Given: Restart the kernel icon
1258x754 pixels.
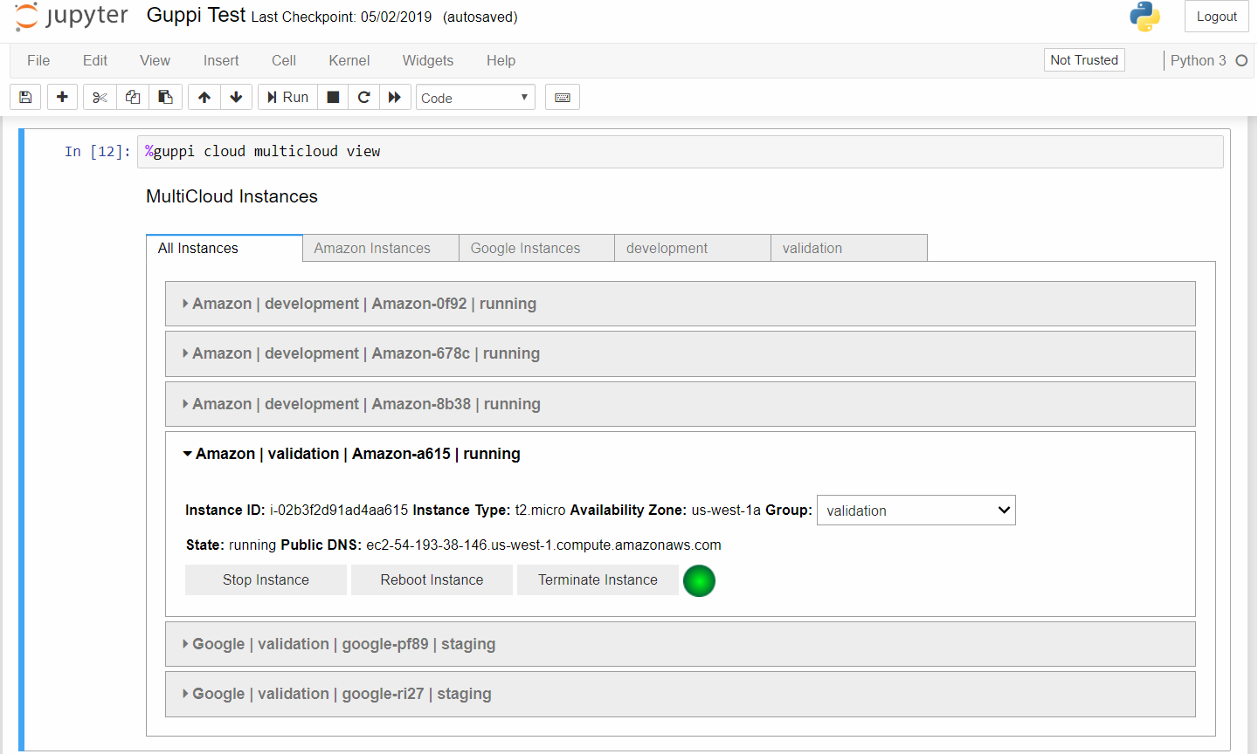Looking at the screenshot, I should point(364,97).
